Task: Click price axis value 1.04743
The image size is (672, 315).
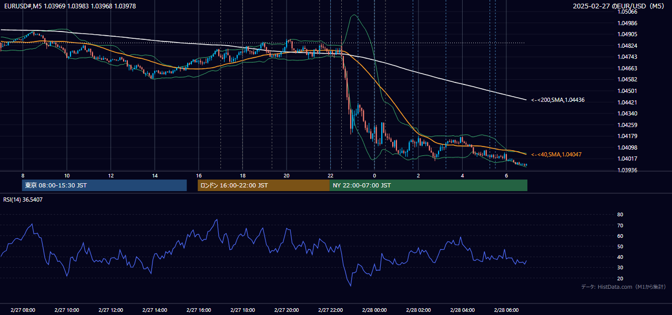Action: pos(627,57)
